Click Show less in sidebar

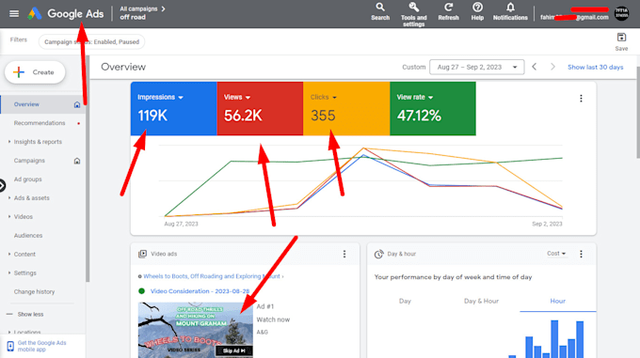point(30,315)
